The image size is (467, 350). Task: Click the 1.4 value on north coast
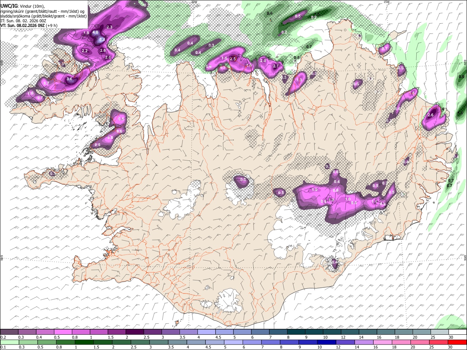point(224,58)
